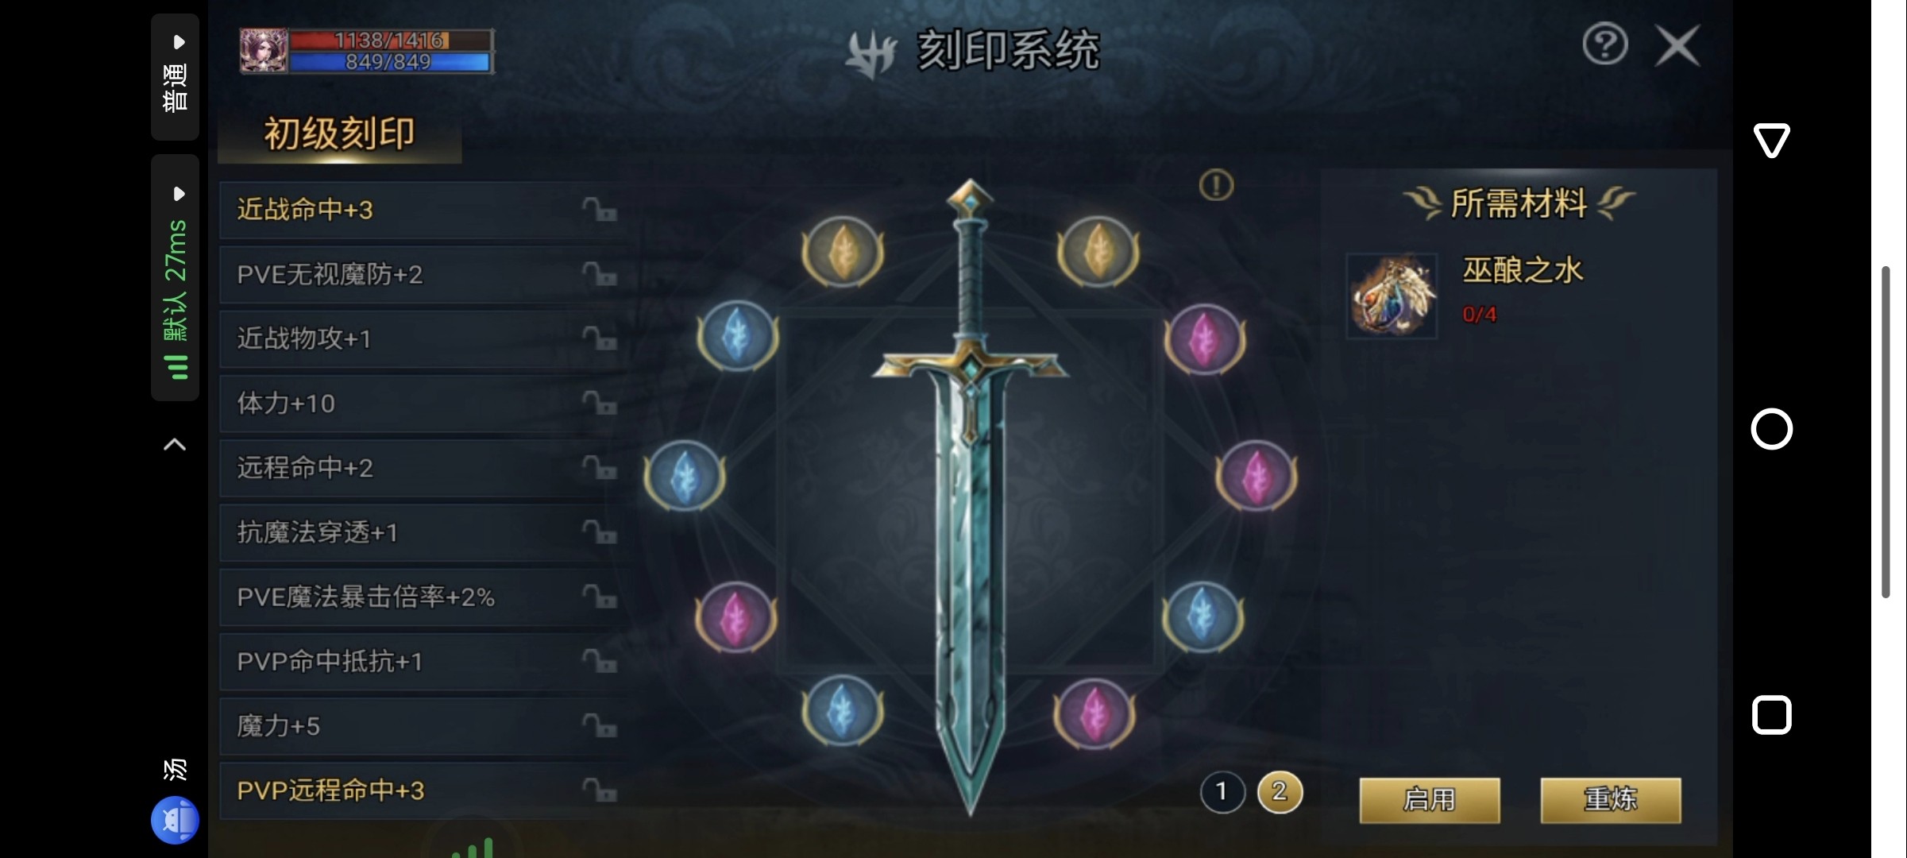Select the upper-right gold engraving gem
The image size is (1907, 858).
click(1098, 253)
